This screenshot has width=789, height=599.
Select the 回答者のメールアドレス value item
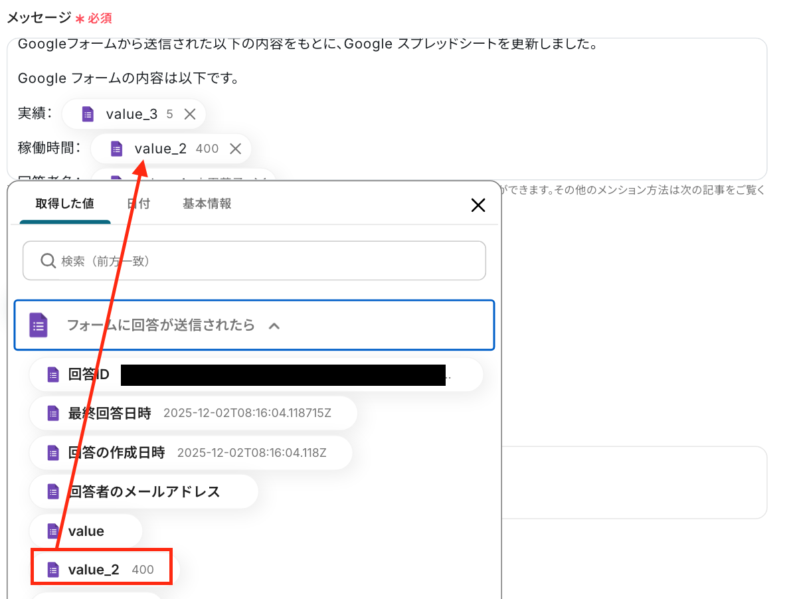[144, 491]
